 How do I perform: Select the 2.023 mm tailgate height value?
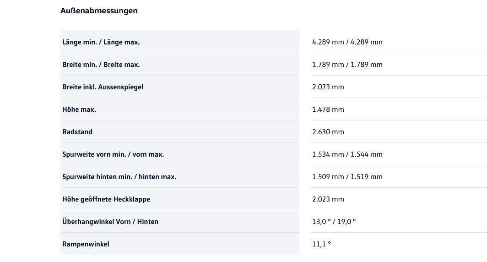tap(328, 199)
